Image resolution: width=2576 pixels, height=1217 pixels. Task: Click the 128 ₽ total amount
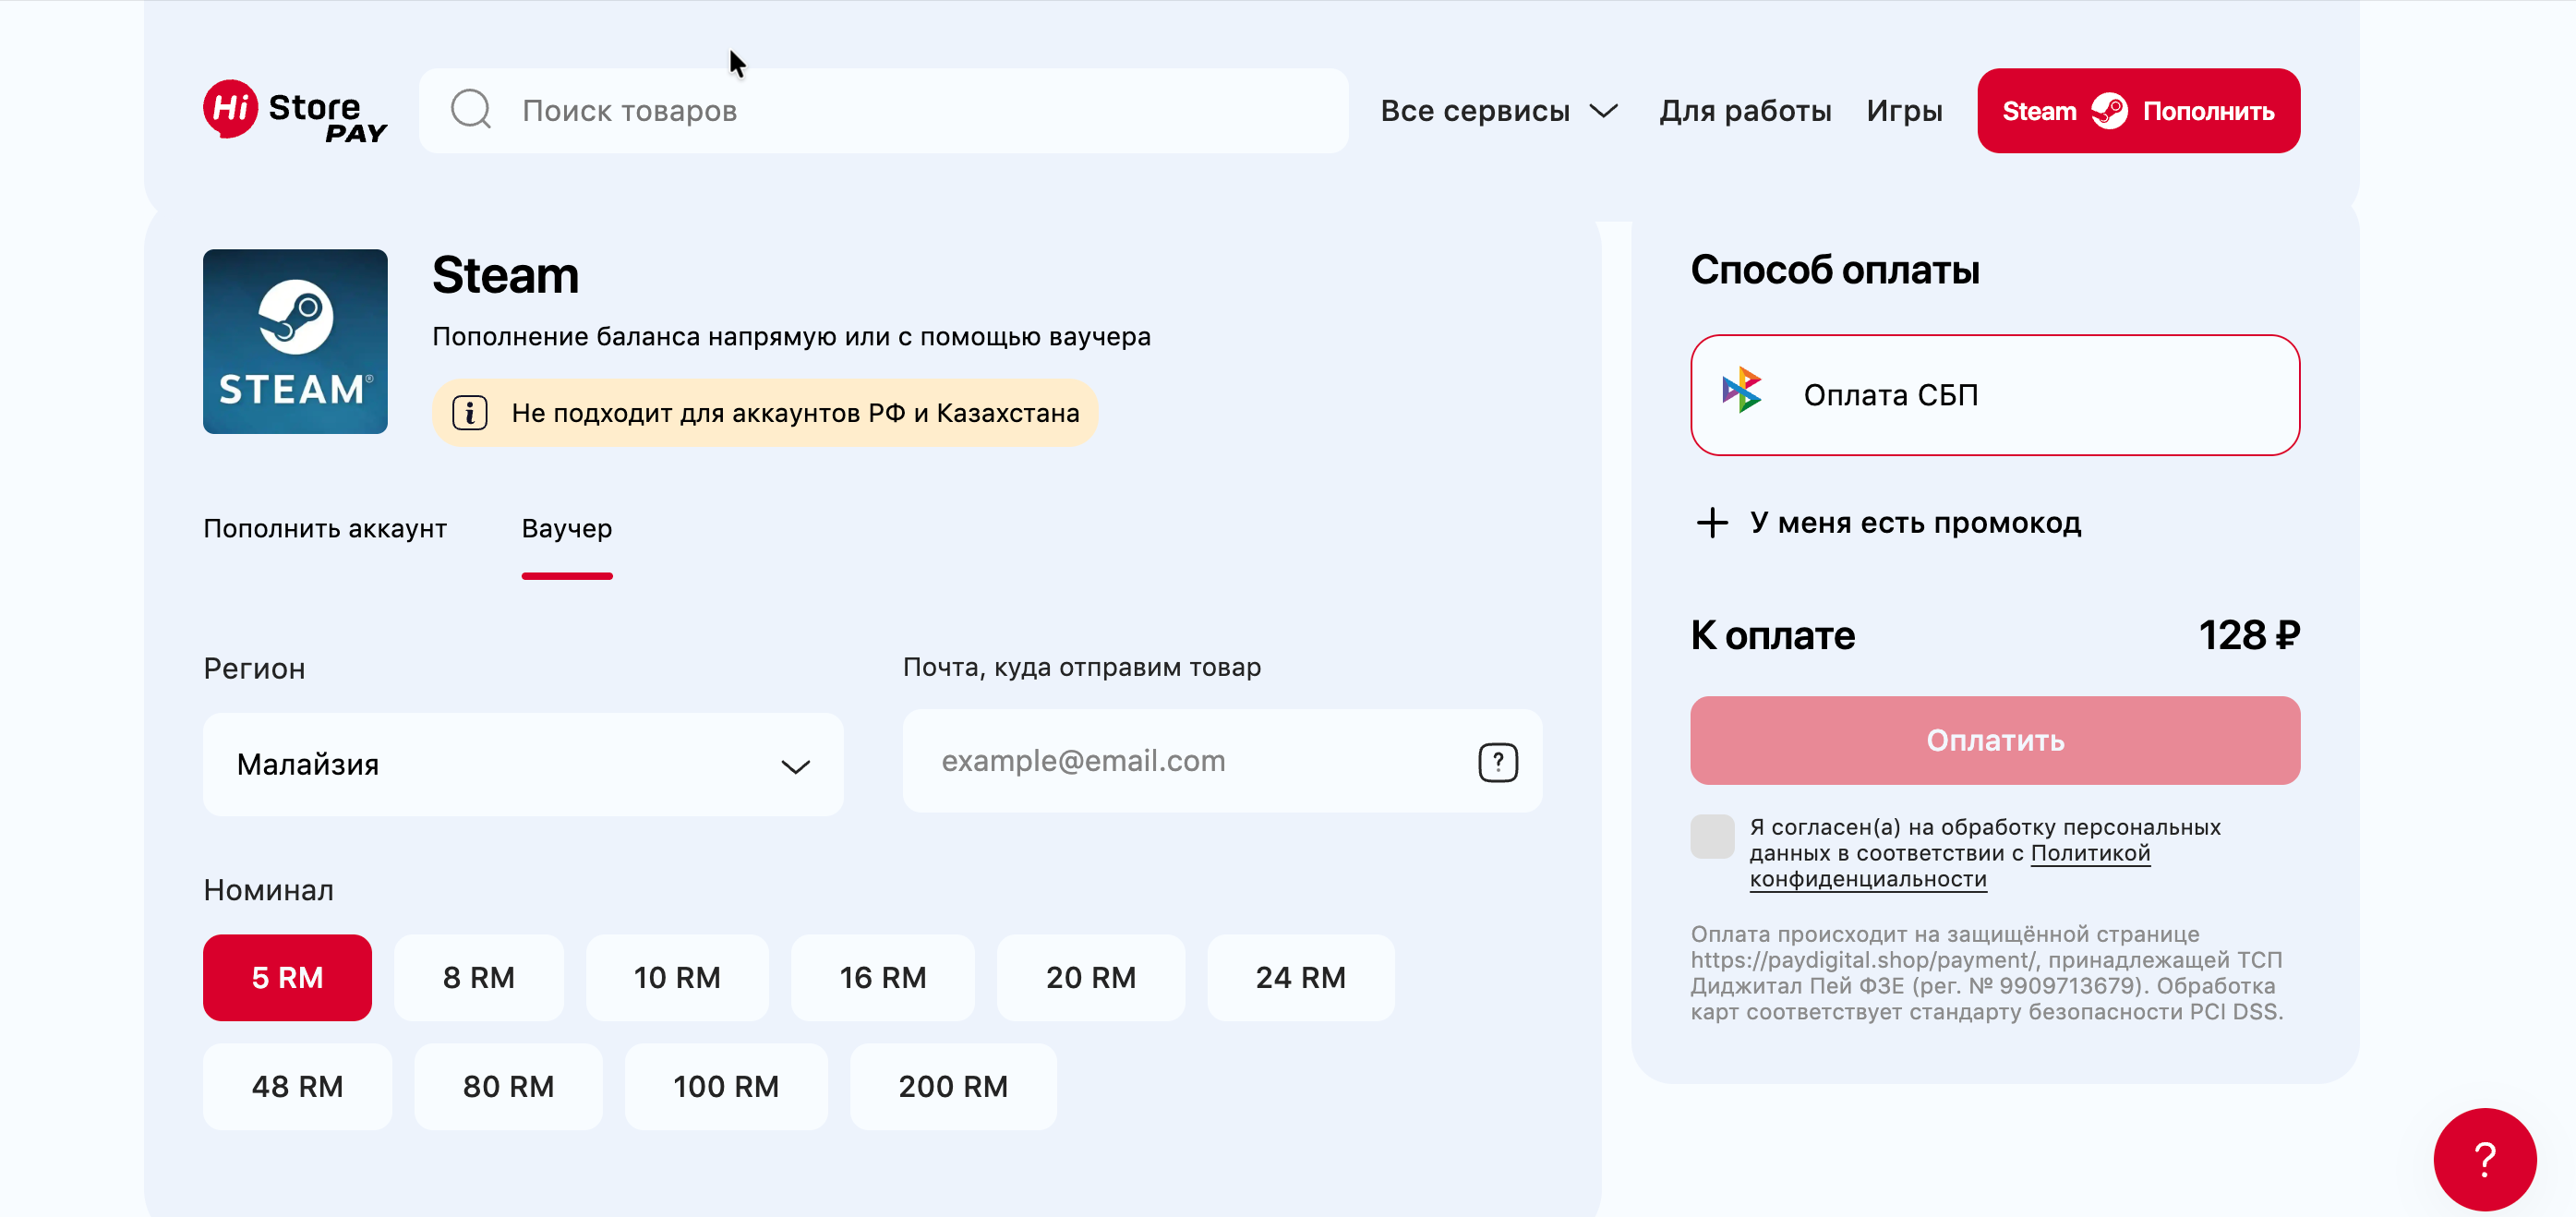click(2249, 635)
